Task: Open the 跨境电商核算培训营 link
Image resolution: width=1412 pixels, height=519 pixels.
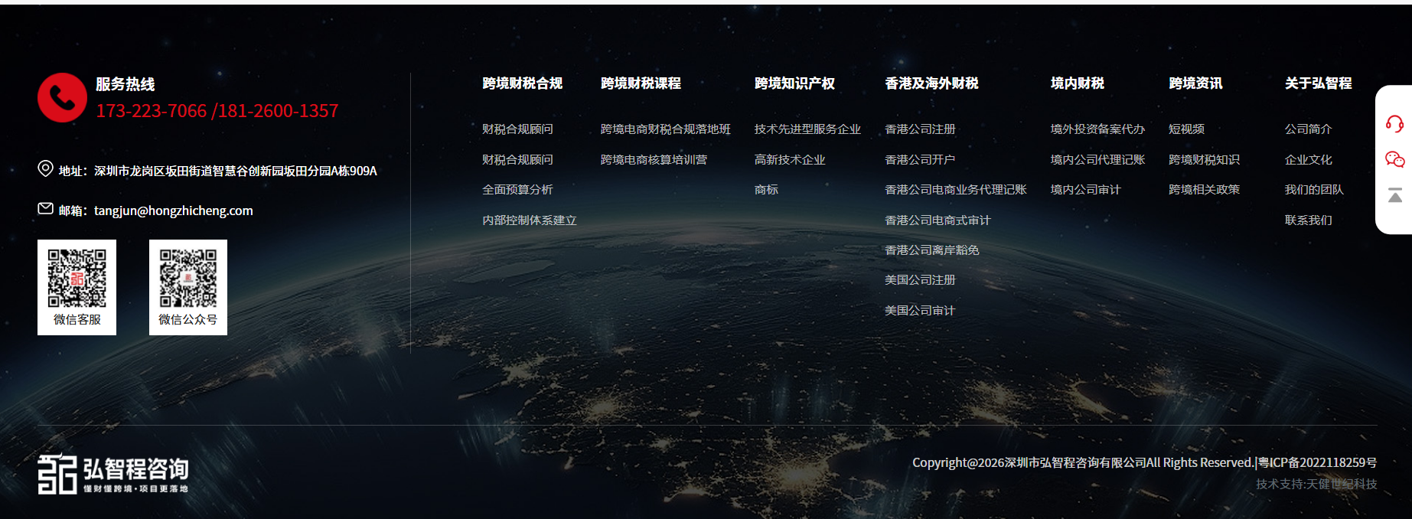Action: coord(654,160)
